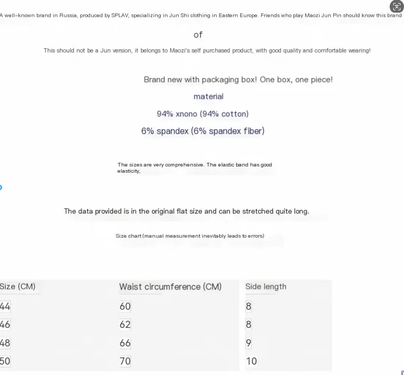Click size value 46 in the table

(x=5, y=324)
